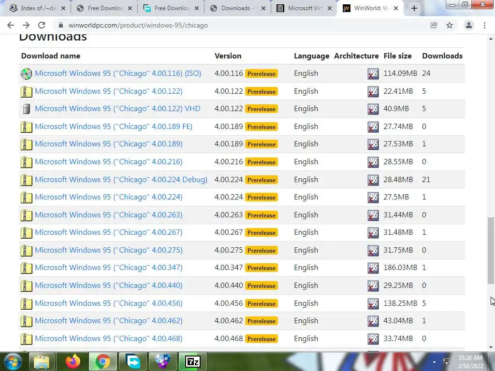Open the 7-Zip taskbar button
495x371 pixels.
pos(193,361)
